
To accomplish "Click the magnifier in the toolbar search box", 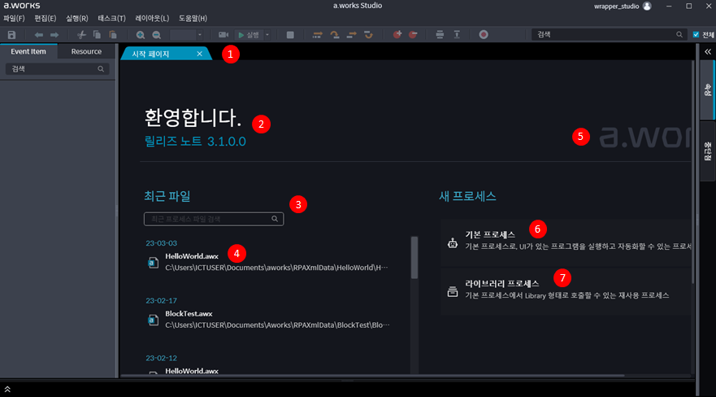I will [679, 35].
